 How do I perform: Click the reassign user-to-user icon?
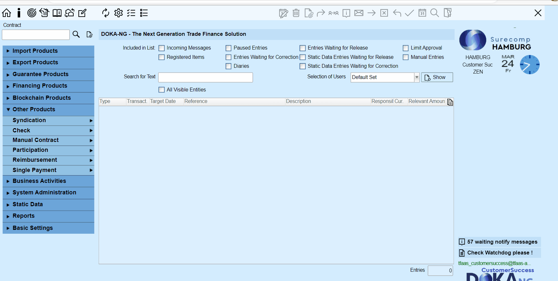click(x=334, y=13)
